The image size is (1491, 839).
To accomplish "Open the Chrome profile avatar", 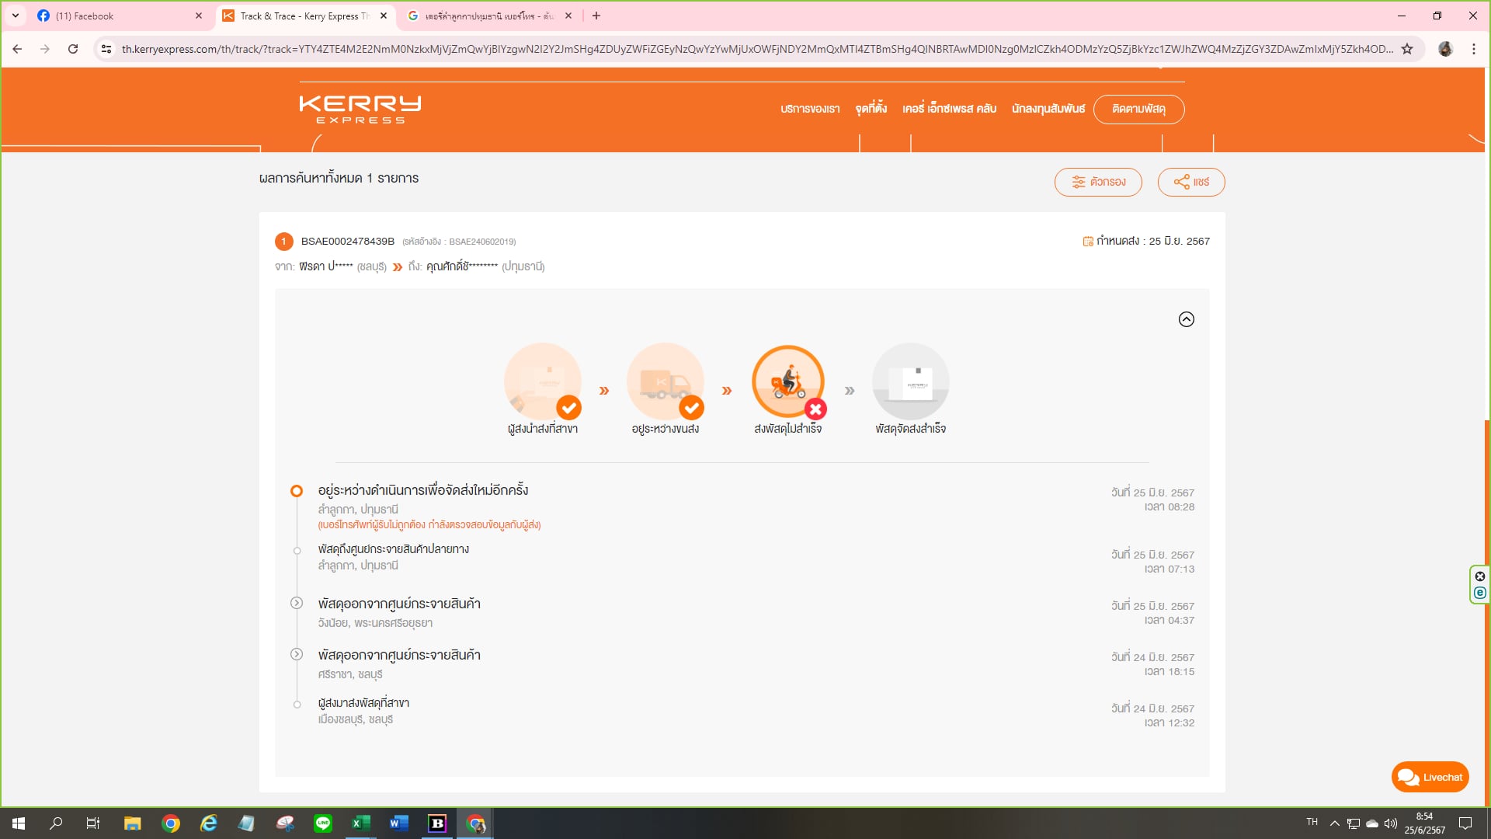I will [x=1445, y=49].
